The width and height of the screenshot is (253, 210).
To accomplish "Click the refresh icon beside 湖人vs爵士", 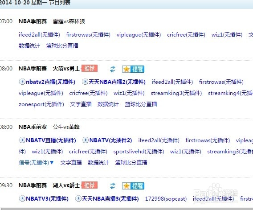I will click(113, 186).
